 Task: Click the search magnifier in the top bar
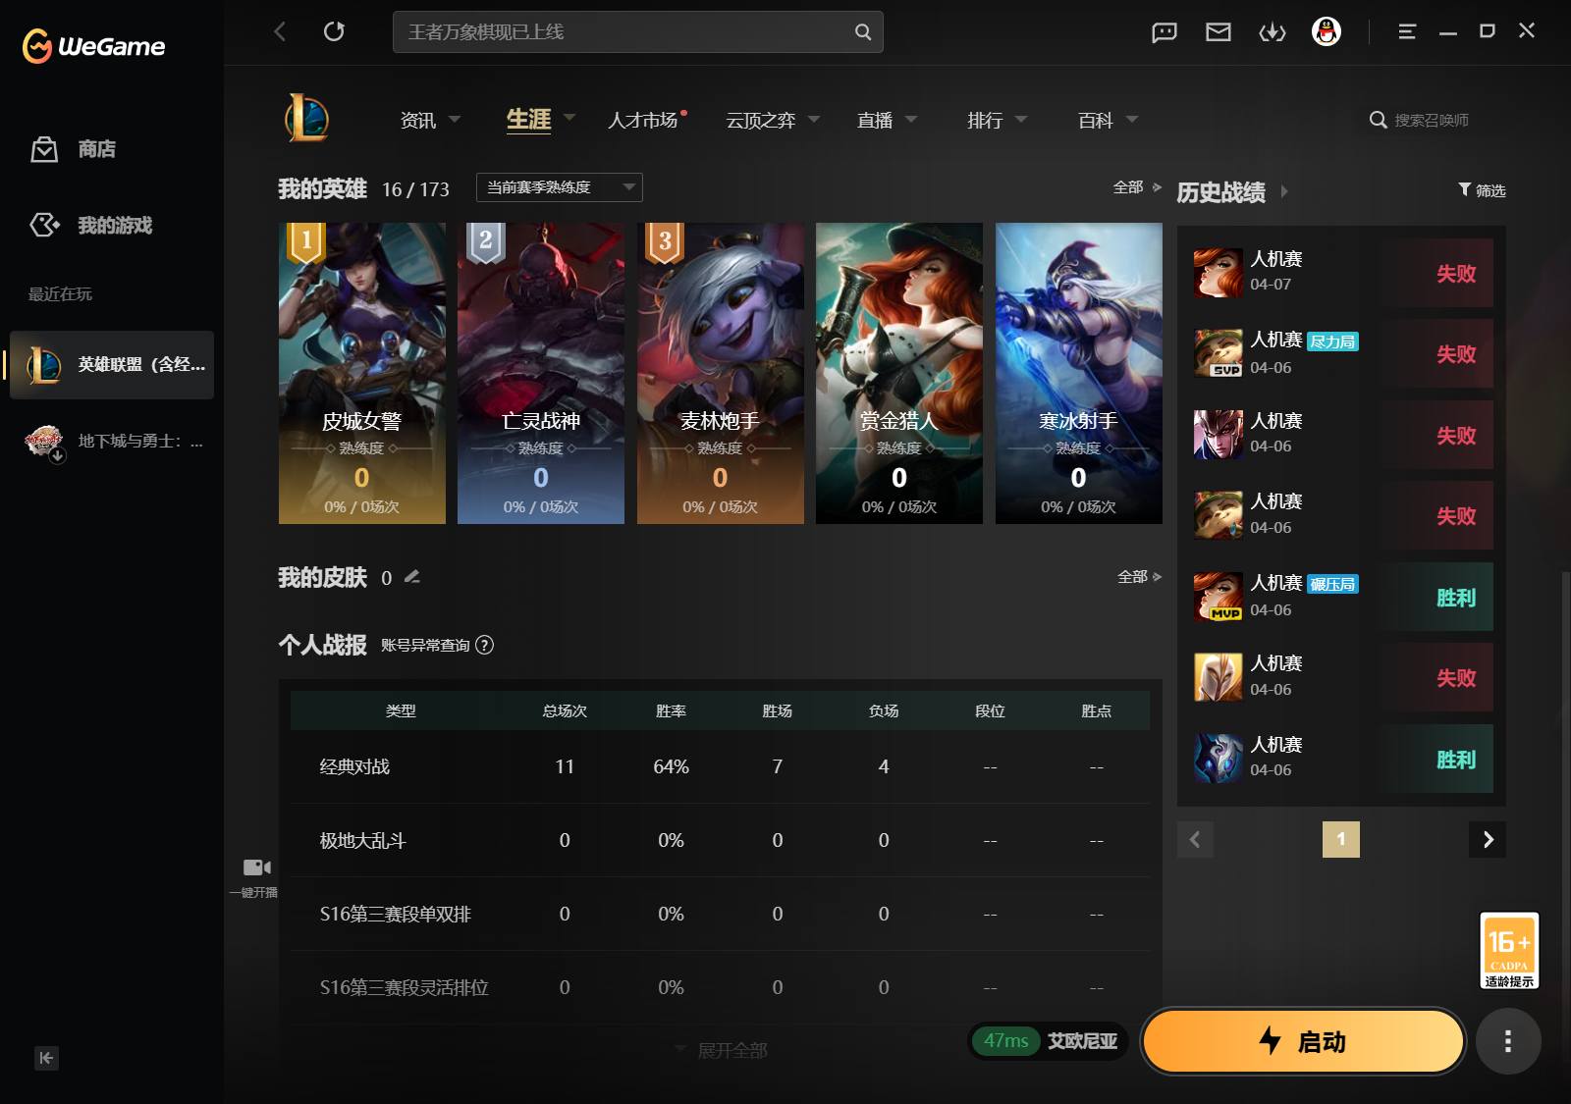(x=862, y=31)
